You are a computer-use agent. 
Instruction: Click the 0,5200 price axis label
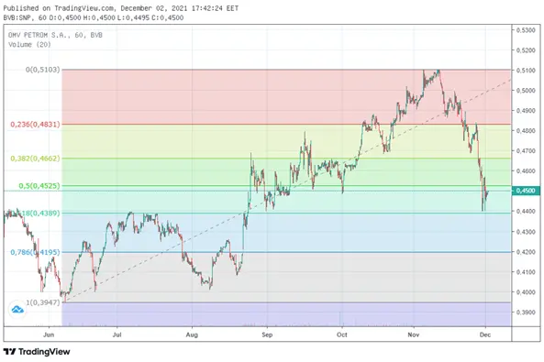pos(526,50)
